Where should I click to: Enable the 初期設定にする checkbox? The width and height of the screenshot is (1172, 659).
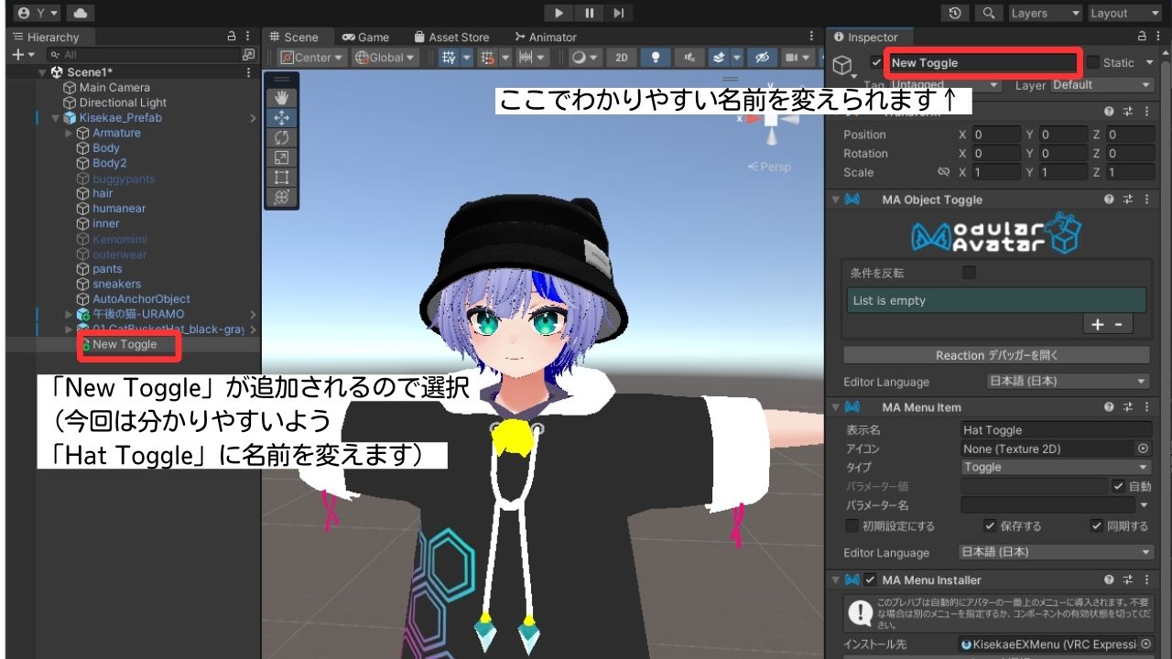click(852, 525)
